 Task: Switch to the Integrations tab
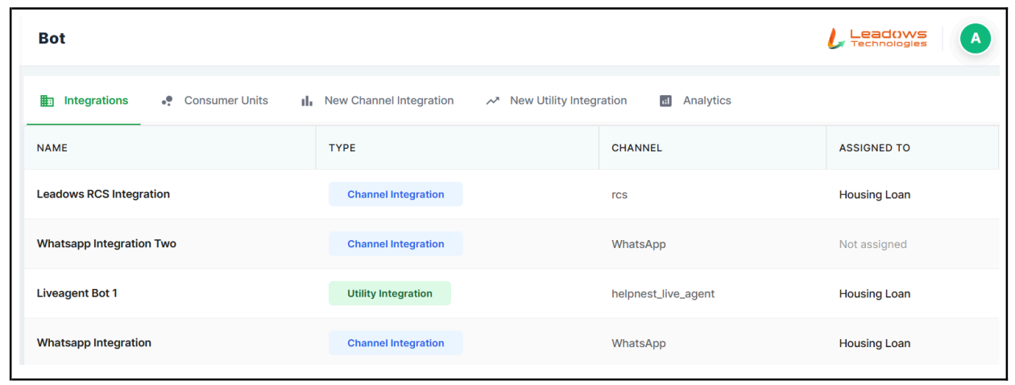pyautogui.click(x=84, y=101)
